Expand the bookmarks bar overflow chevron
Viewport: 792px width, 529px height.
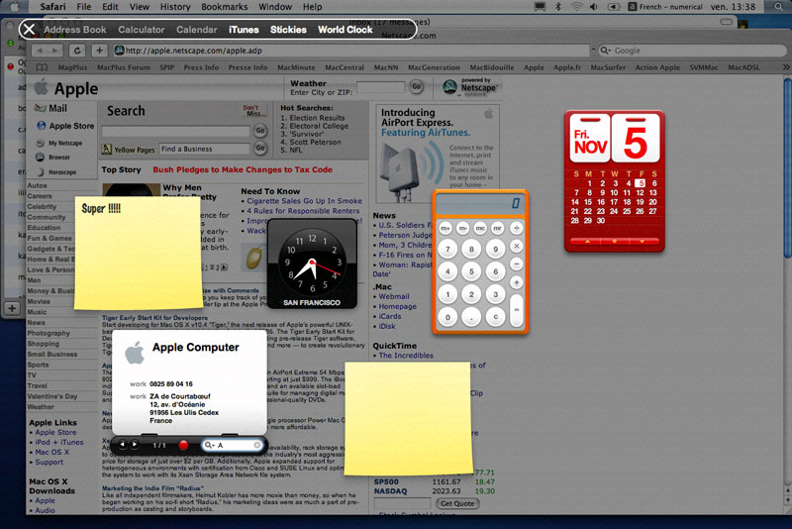(x=785, y=67)
